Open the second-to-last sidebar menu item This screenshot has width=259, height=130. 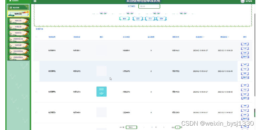(18, 51)
